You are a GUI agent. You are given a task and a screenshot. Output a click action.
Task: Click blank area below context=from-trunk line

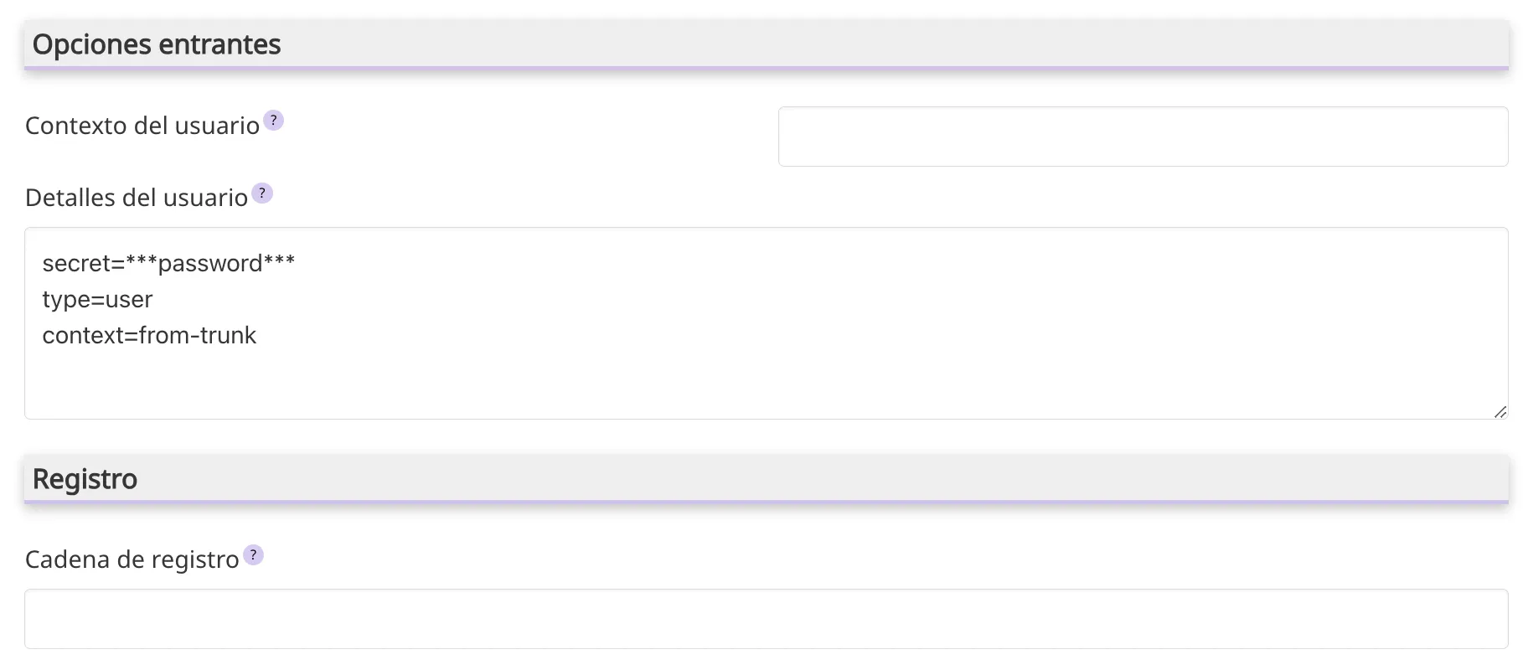pos(503,381)
